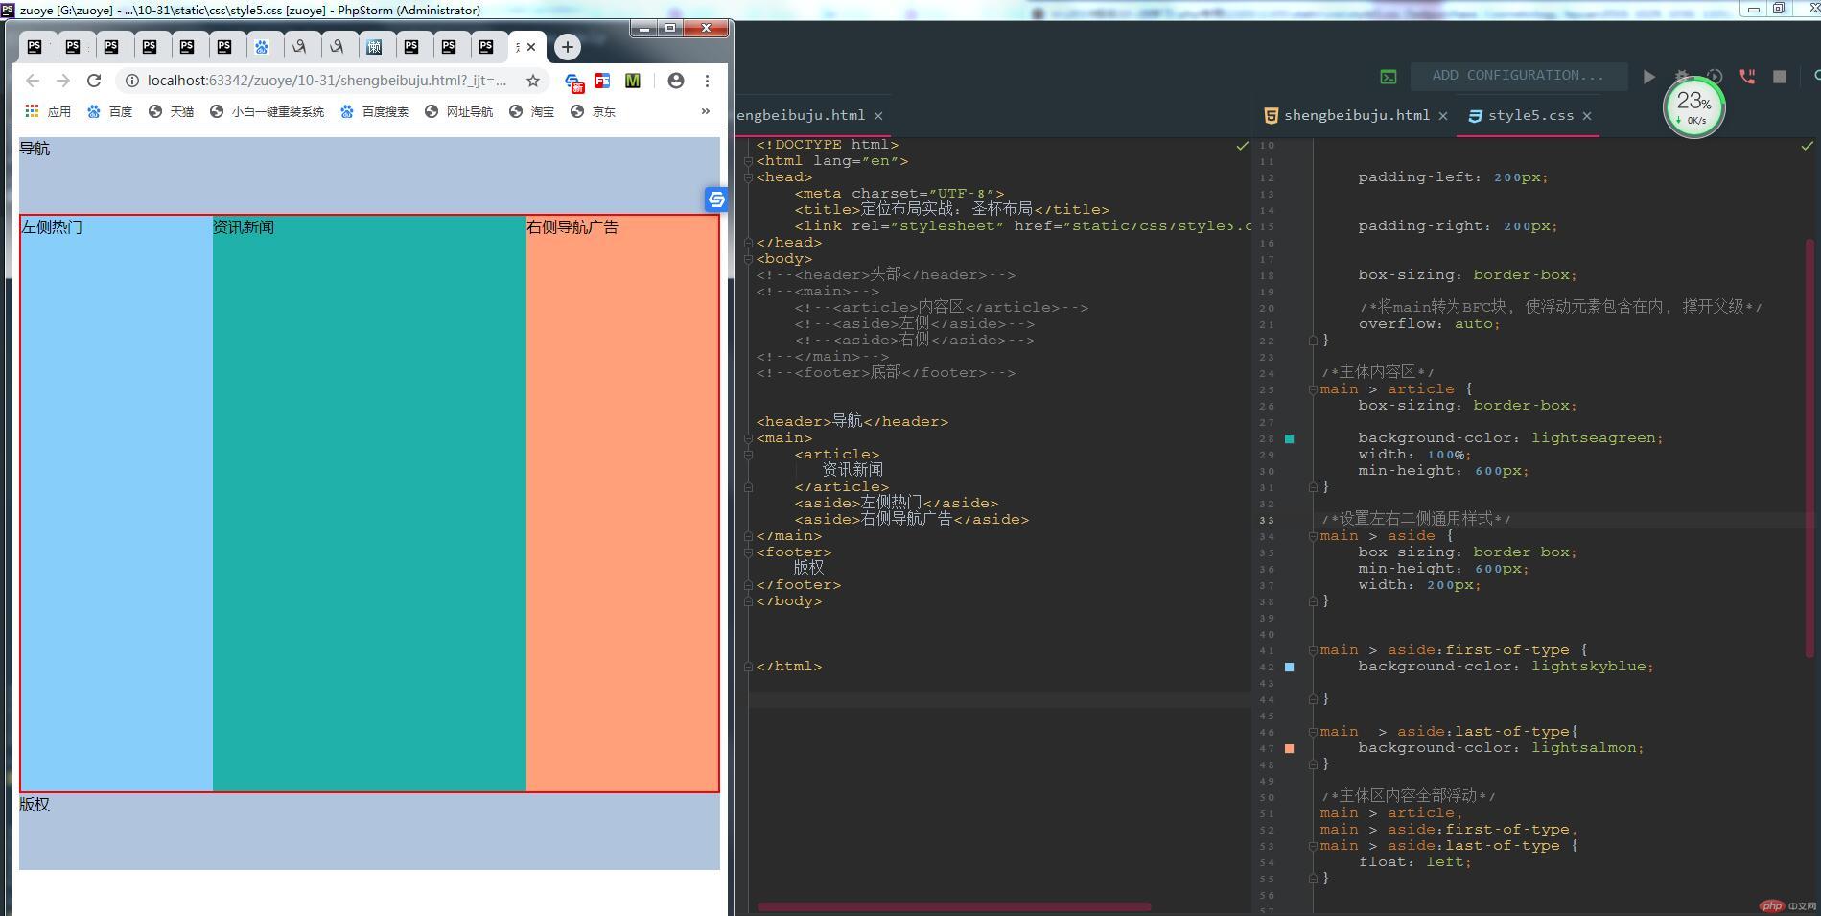This screenshot has width=1821, height=916.
Task: Open a new Chrome tab
Action: [568, 46]
